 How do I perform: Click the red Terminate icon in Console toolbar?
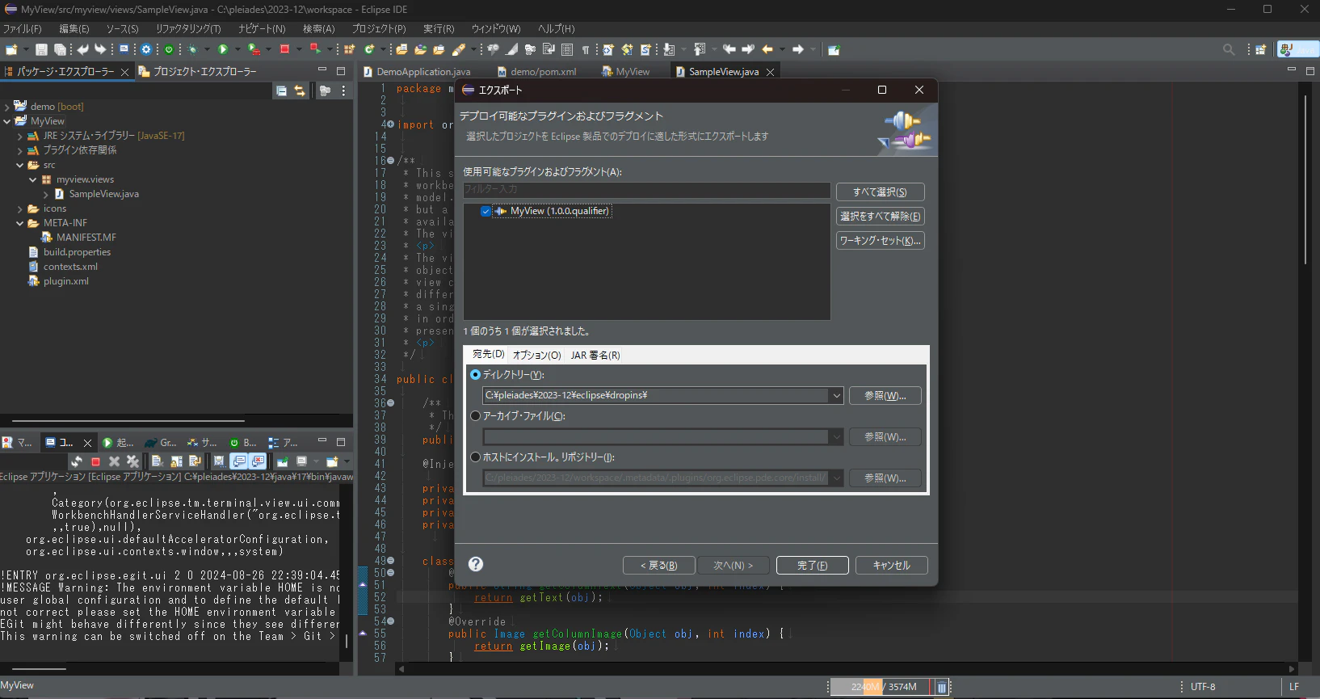pyautogui.click(x=95, y=461)
